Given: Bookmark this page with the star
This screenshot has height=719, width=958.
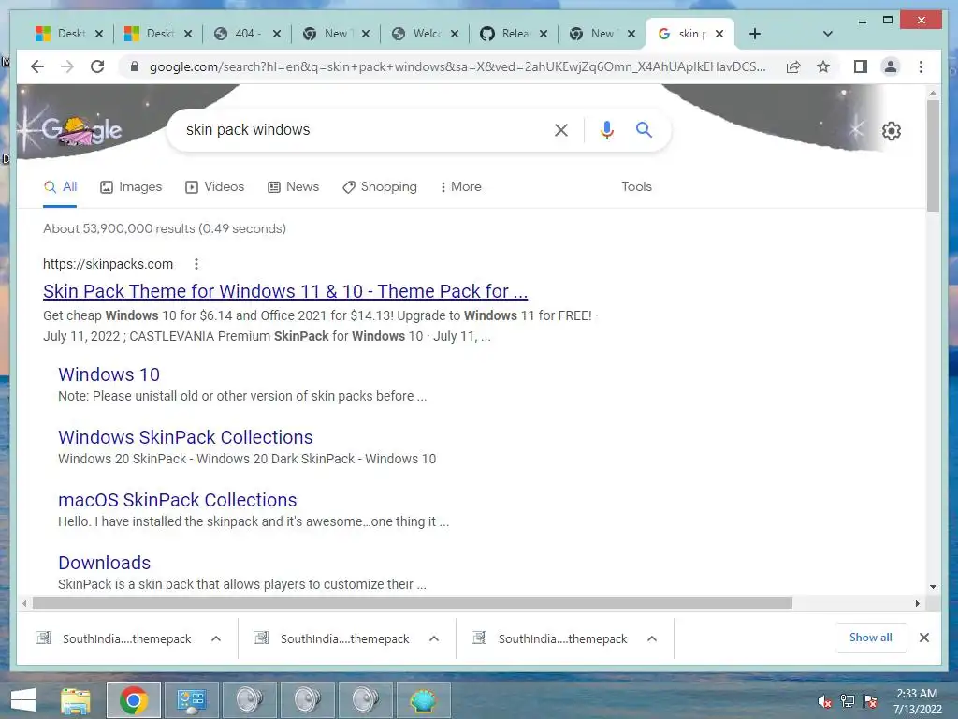Looking at the screenshot, I should 823,66.
